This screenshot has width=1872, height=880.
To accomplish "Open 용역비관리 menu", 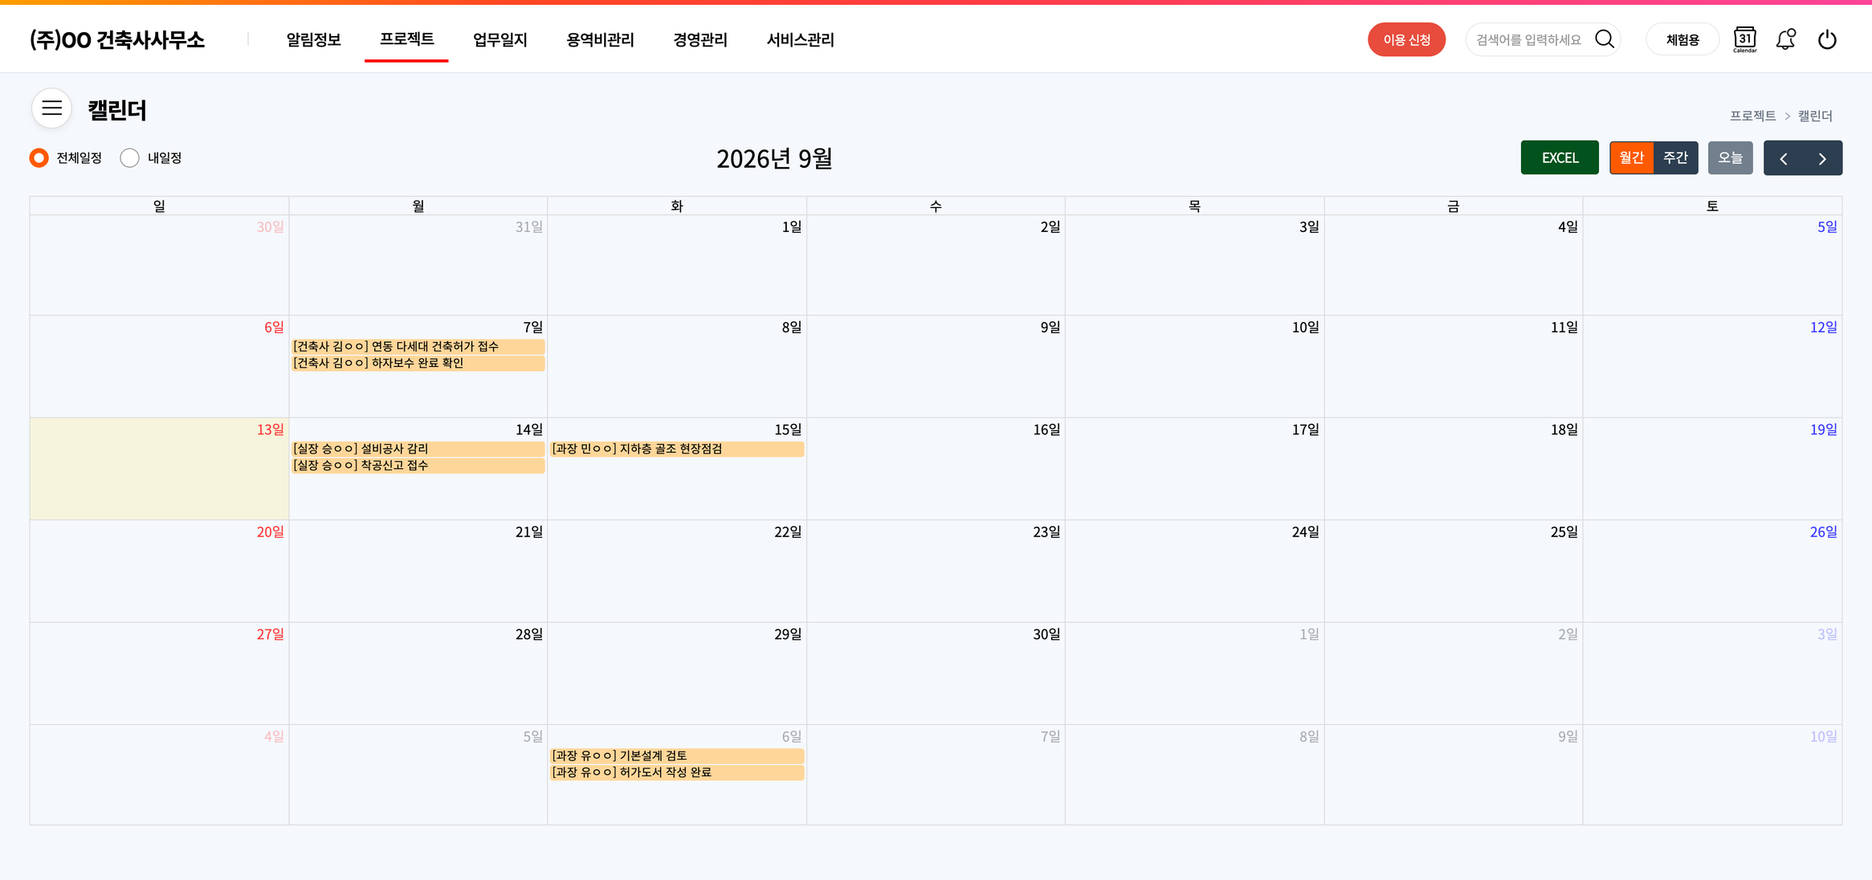I will click(600, 39).
